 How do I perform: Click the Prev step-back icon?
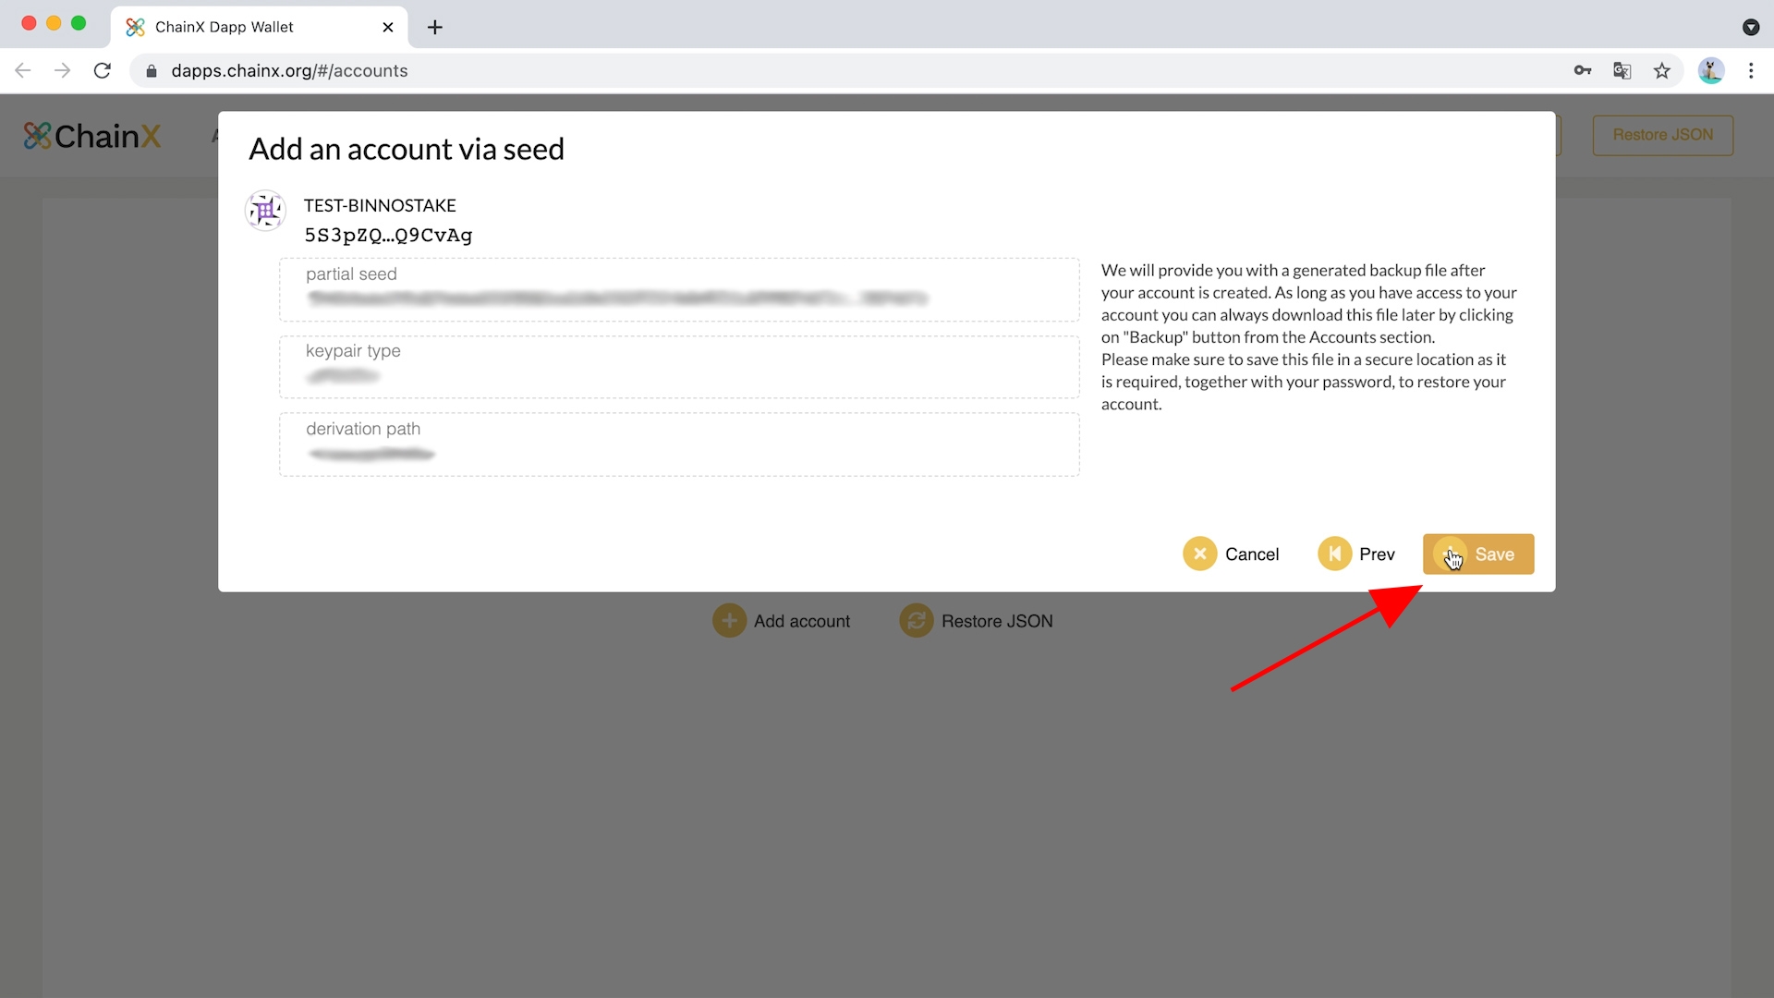pyautogui.click(x=1334, y=554)
